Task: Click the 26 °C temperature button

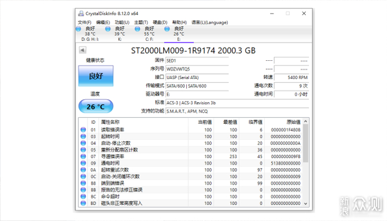Action: coord(96,106)
